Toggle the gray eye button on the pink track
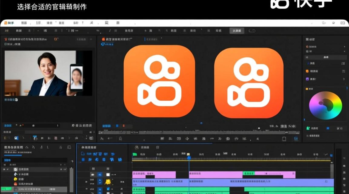Screen dimensions: 349x194 point(92,175)
